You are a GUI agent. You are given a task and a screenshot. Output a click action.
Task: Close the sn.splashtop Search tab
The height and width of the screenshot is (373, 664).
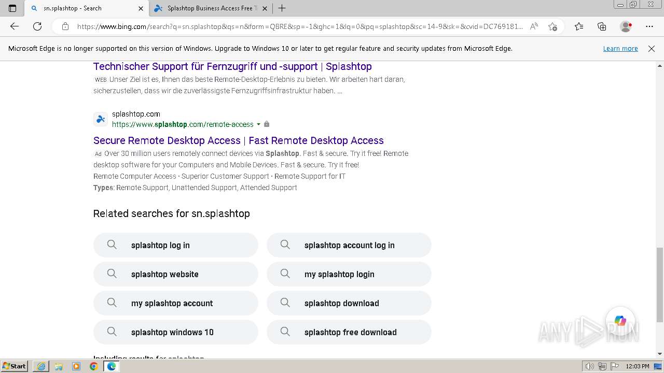(x=141, y=8)
